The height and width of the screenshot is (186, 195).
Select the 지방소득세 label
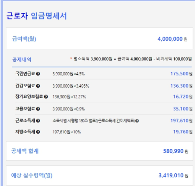tap(25, 132)
